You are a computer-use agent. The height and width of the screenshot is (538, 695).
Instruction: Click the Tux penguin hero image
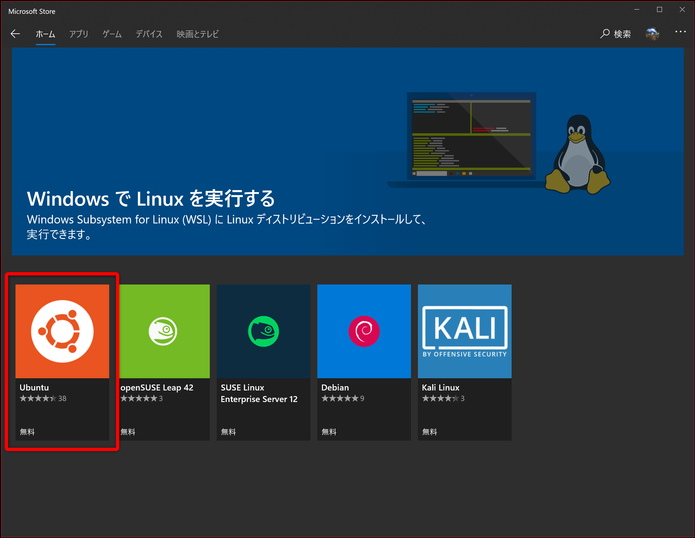[578, 155]
